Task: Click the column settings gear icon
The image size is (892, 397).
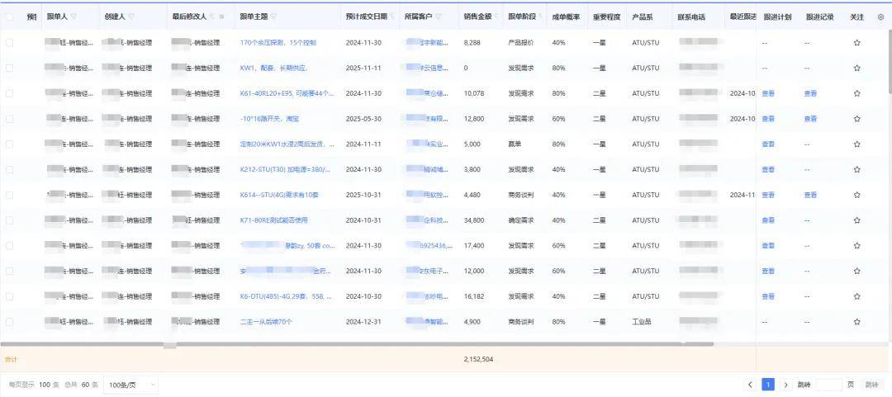Action: 880,17
